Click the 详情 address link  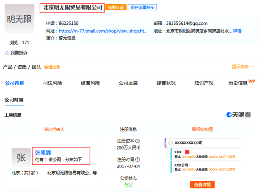click(237, 31)
